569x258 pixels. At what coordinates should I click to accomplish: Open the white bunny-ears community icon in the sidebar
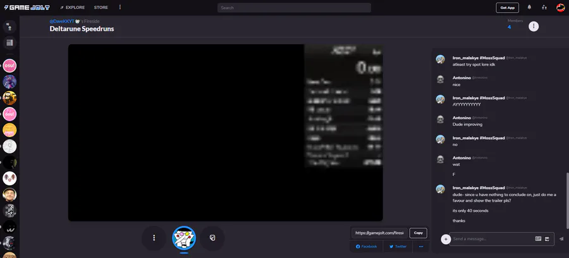pyautogui.click(x=9, y=178)
